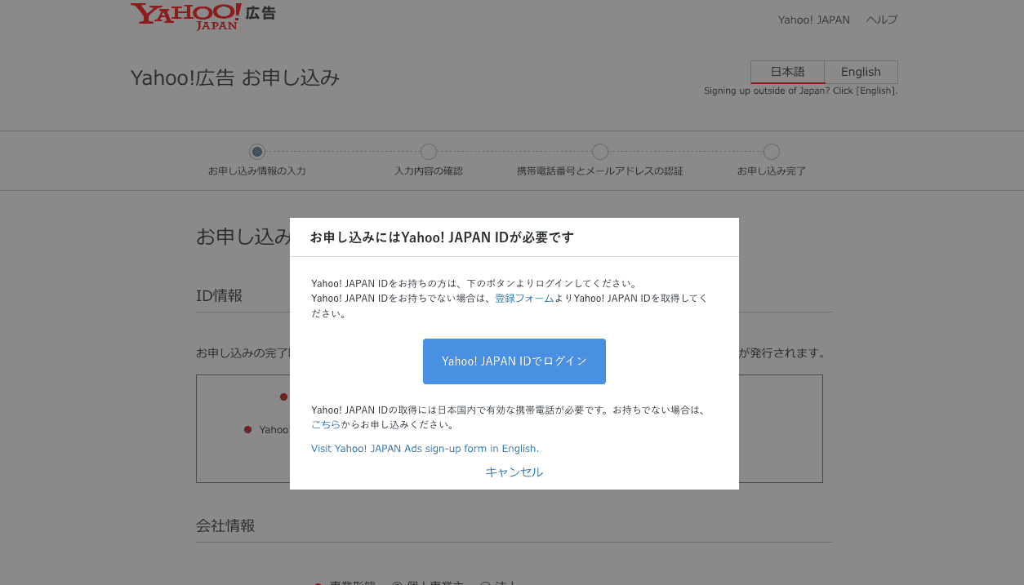Click the red required dot beside Yahoo label

pyautogui.click(x=247, y=430)
